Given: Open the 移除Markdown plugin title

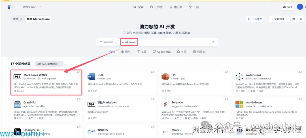Looking at the screenshot, I should click(x=107, y=103).
